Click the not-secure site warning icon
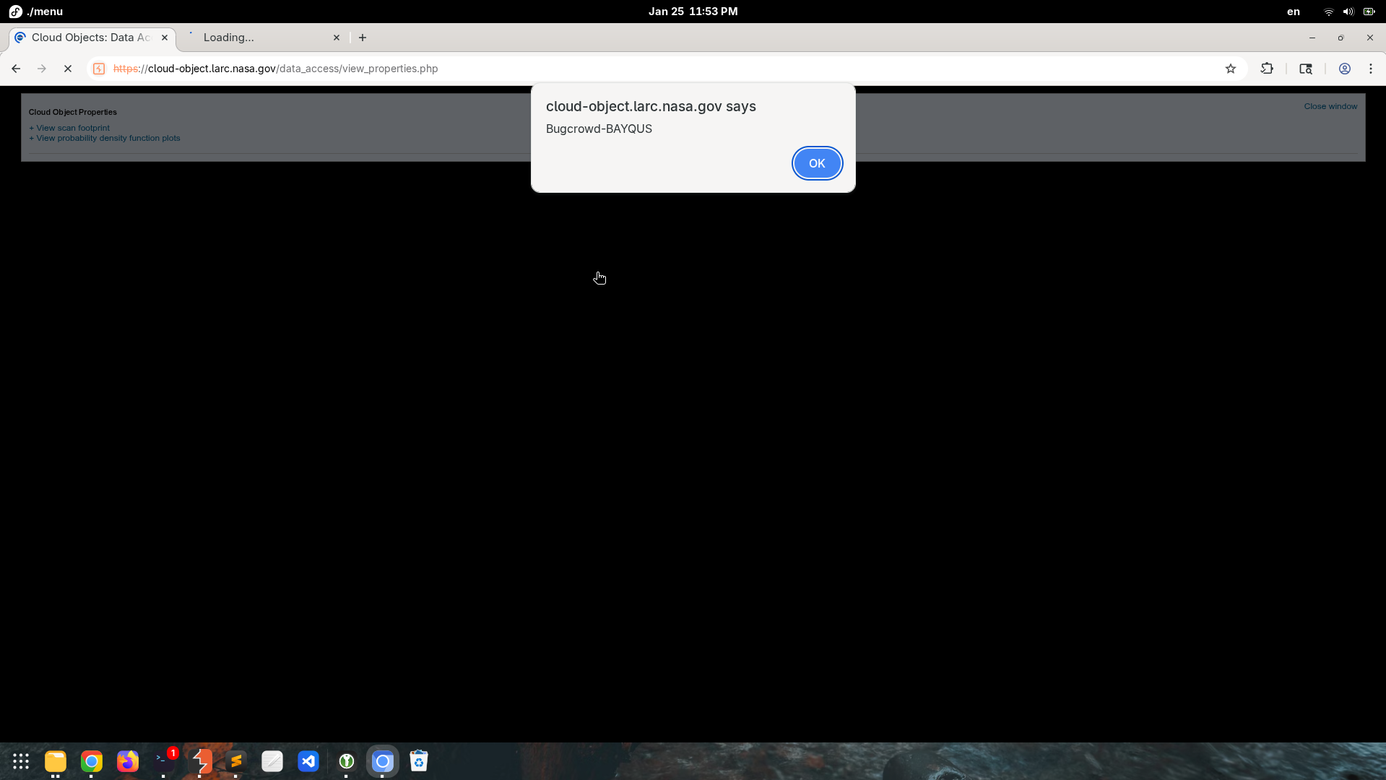 100,69
